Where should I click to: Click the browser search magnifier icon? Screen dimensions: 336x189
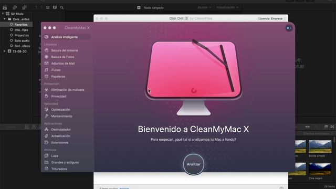[62, 7]
